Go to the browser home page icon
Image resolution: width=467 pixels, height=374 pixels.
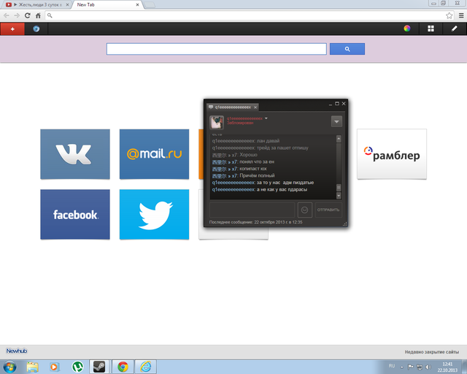(38, 15)
